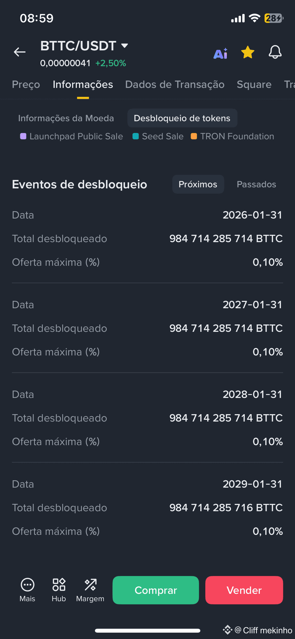This screenshot has width=295, height=639.
Task: Switch to Dados de Transação tab
Action: click(175, 84)
